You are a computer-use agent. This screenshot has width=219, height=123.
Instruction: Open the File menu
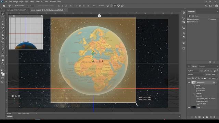6,2
